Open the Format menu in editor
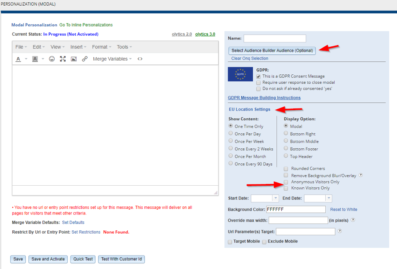Image resolution: width=397 pixels, height=269 pixels. pyautogui.click(x=101, y=47)
